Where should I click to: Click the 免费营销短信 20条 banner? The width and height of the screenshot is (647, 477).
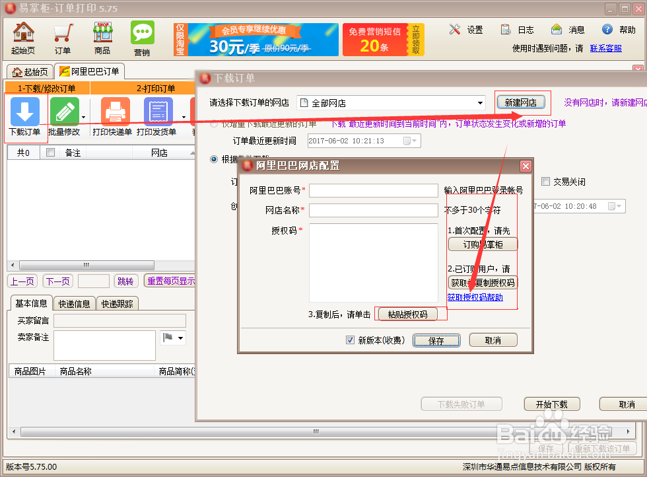click(384, 40)
